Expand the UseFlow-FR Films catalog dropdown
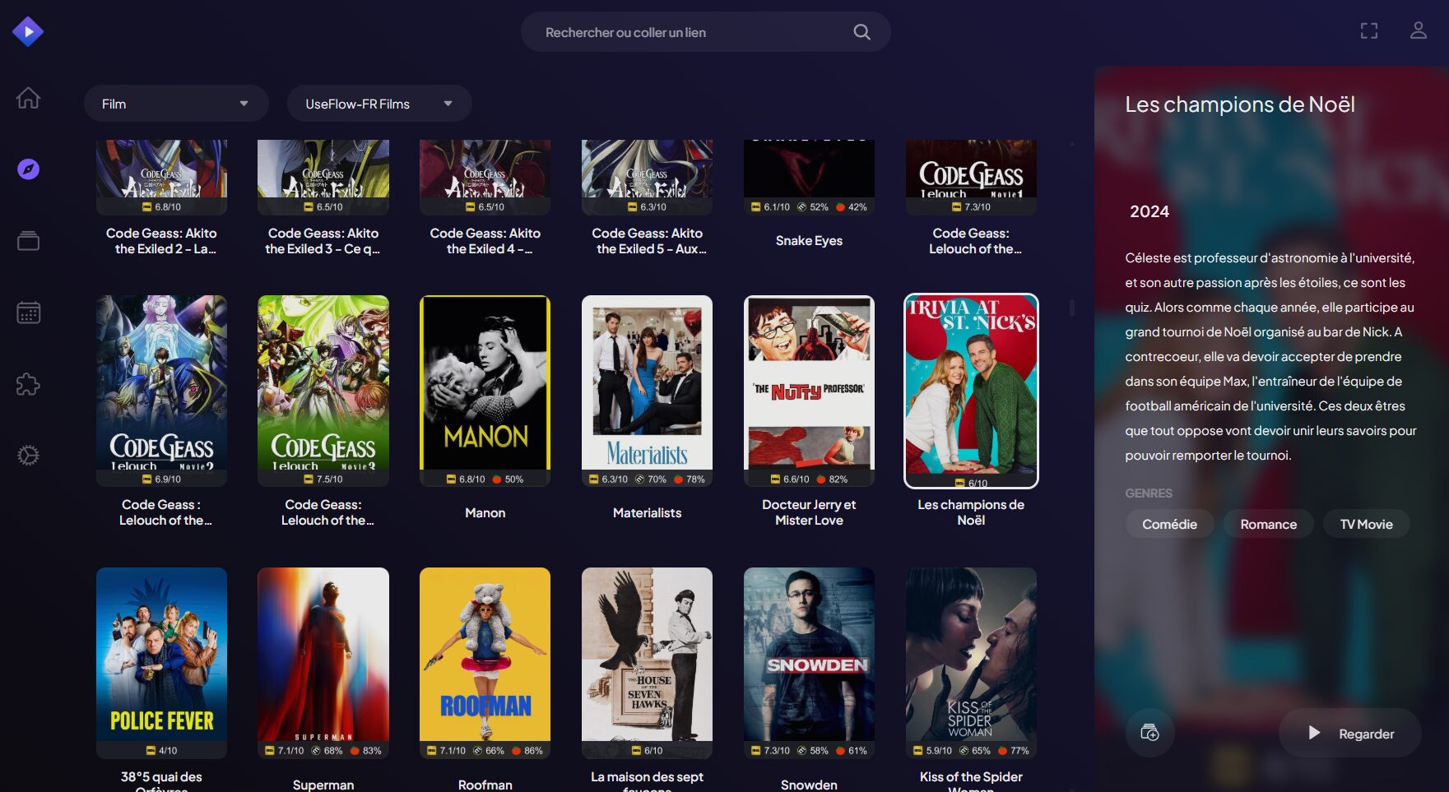 [379, 104]
